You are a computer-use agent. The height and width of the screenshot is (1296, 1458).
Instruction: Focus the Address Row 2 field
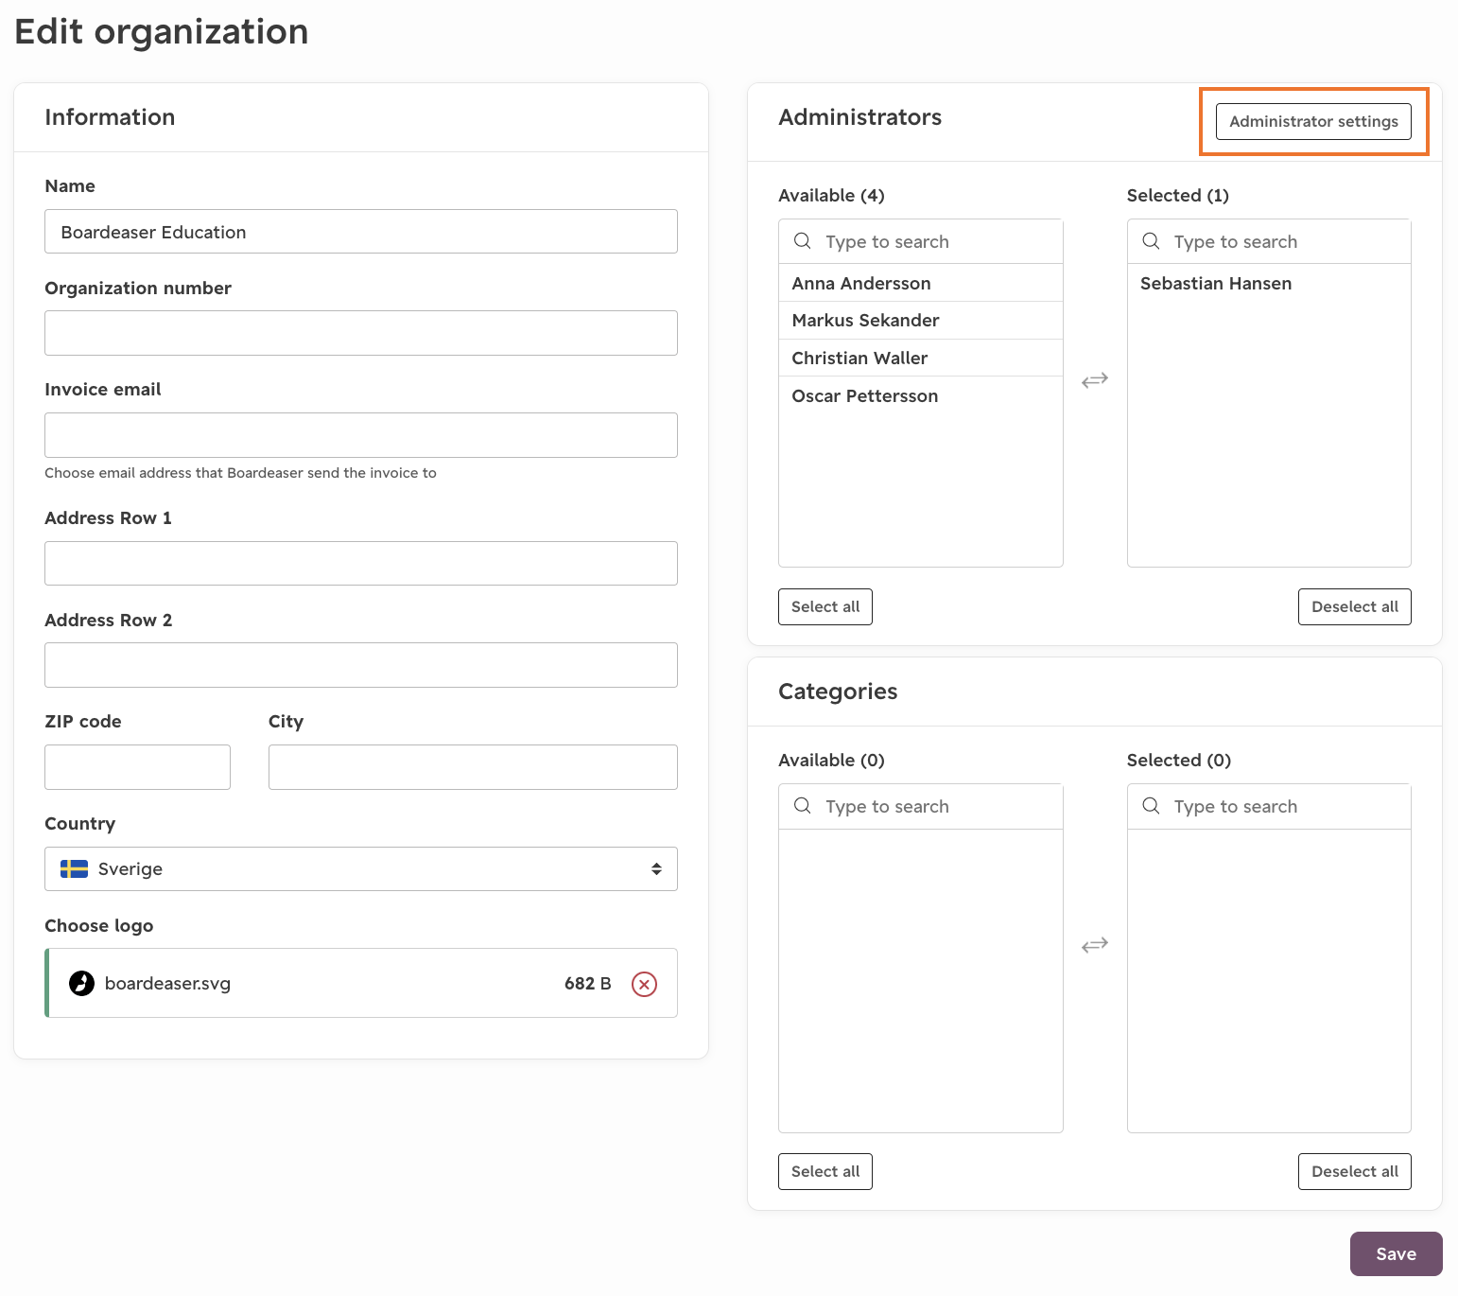coord(361,665)
